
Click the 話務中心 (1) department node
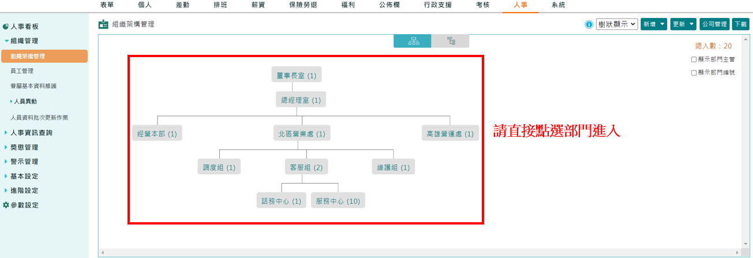click(281, 200)
